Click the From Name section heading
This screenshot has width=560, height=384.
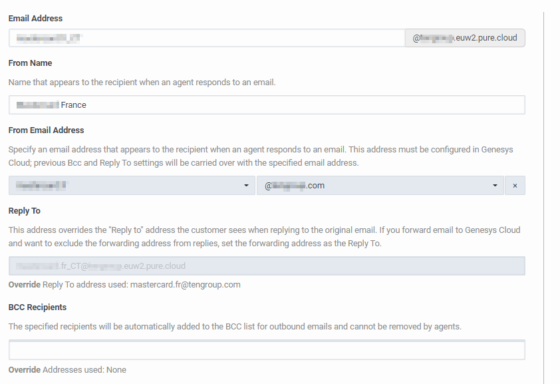pos(30,63)
